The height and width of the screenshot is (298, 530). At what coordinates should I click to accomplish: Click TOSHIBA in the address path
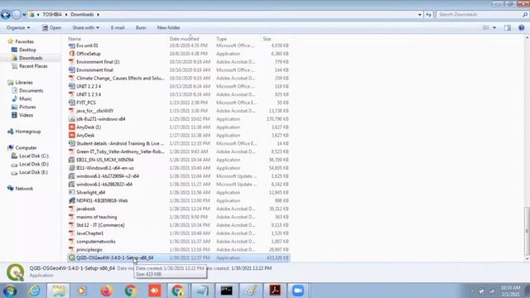(x=52, y=15)
